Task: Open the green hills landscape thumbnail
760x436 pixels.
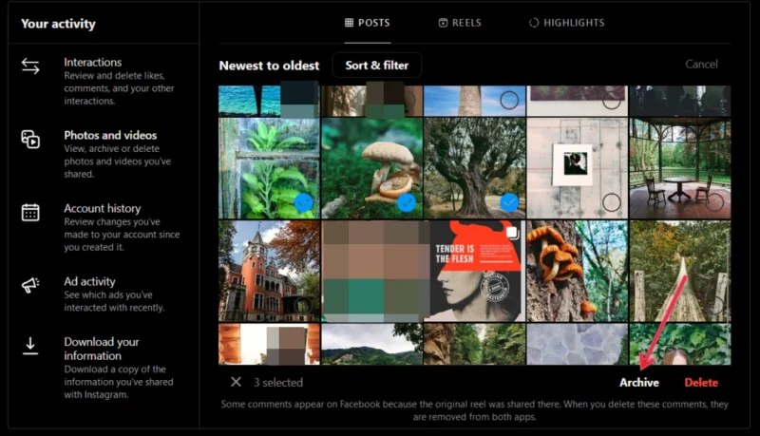Action: [371, 344]
